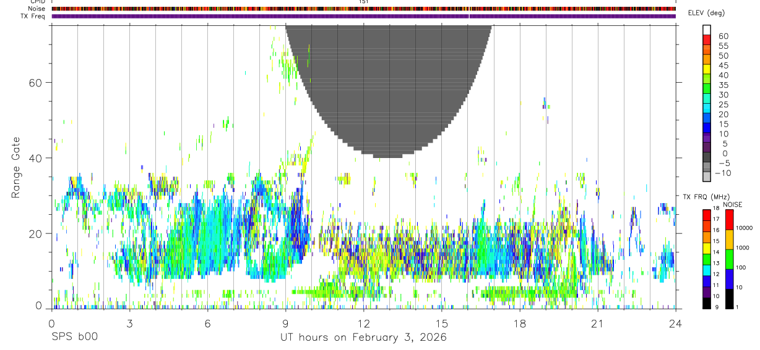The image size is (760, 350).
Task: Click the '151' CPID value at top
Action: pyautogui.click(x=364, y=2)
